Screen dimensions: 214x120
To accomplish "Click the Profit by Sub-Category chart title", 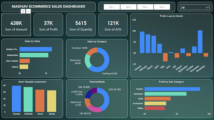I will [171, 82].
